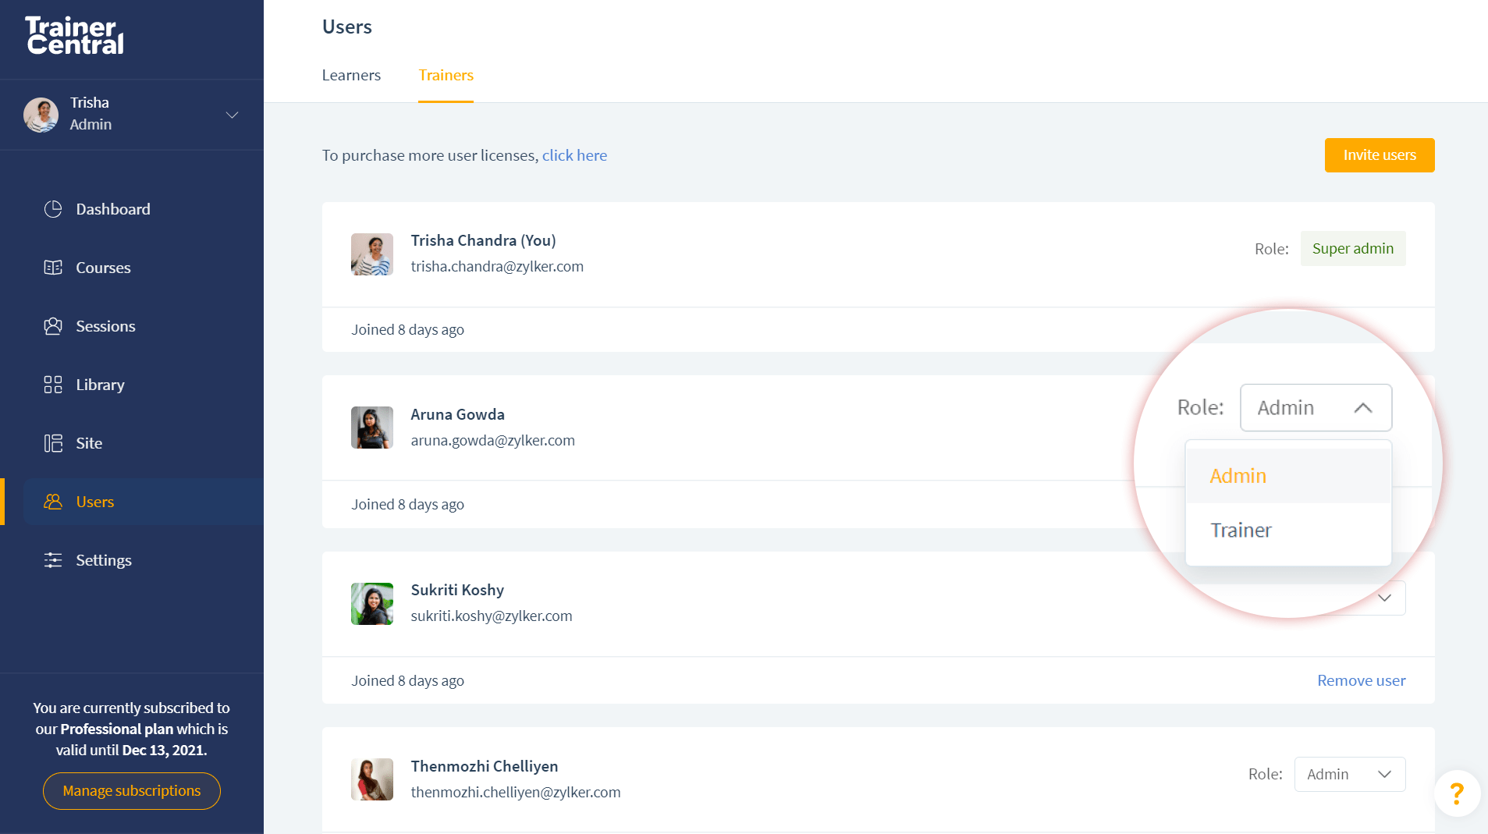This screenshot has width=1488, height=834.
Task: Click the TrainerCentral logo
Action: tap(74, 35)
